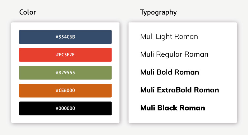
Task: Pick the Muli ExtraBold Roman sample
Action: point(179,90)
